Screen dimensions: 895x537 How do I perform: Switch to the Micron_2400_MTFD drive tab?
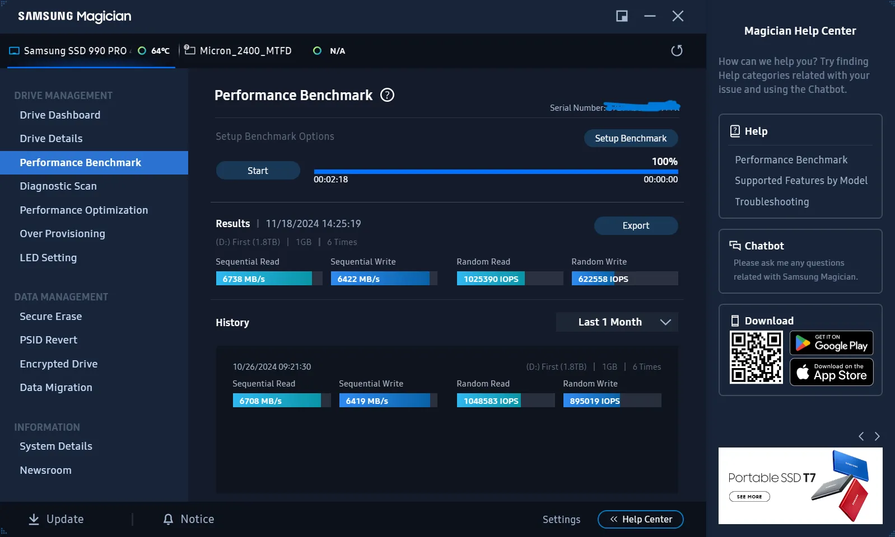[245, 51]
